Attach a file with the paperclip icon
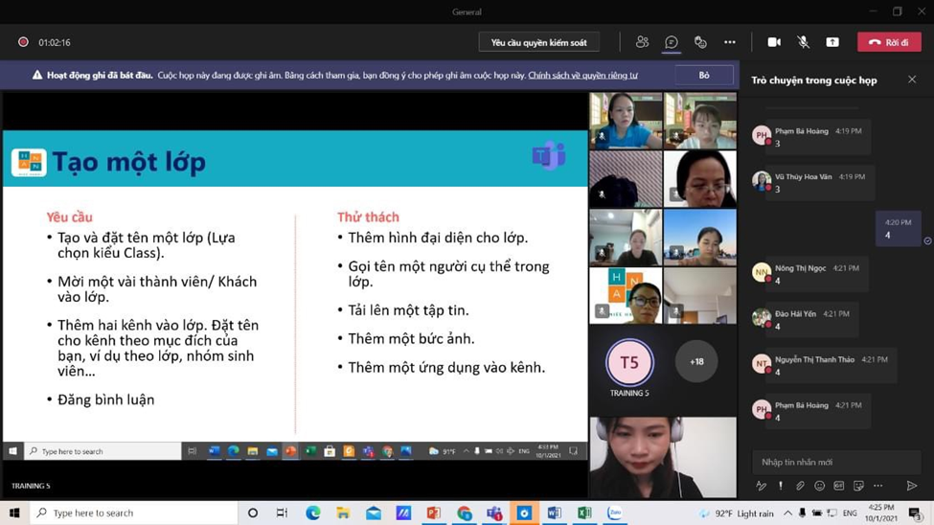Image resolution: width=934 pixels, height=525 pixels. [800, 486]
